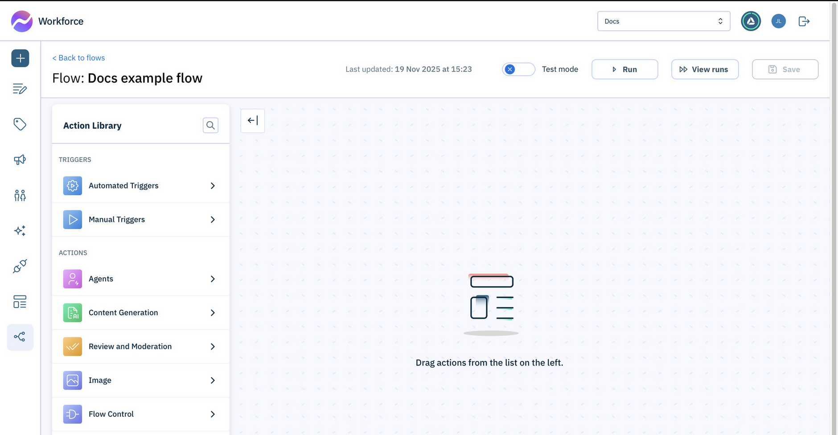The width and height of the screenshot is (838, 435).
Task: Open the Action Library search icon
Action: tap(210, 125)
